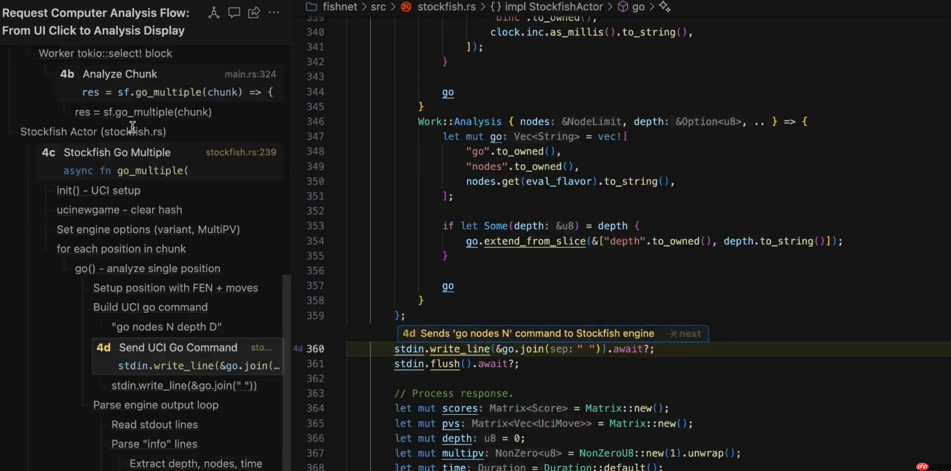The width and height of the screenshot is (951, 471).
Task: Click the comment bubble icon
Action: click(x=234, y=12)
